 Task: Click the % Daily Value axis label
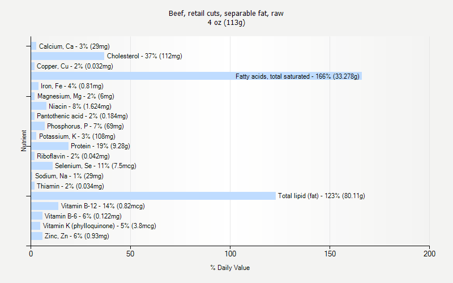pyautogui.click(x=229, y=268)
